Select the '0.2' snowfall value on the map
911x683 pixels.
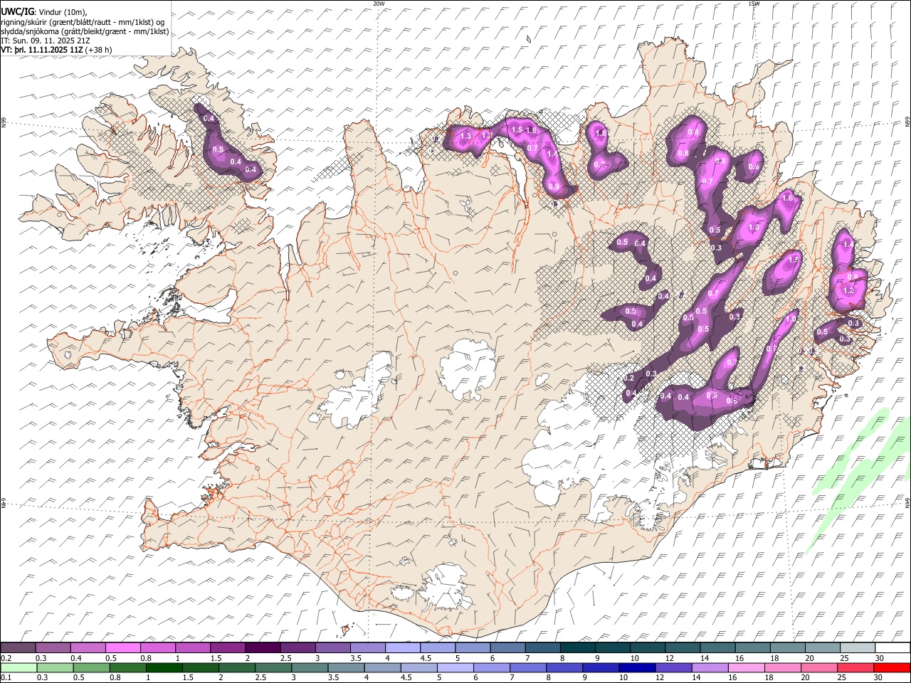629,378
